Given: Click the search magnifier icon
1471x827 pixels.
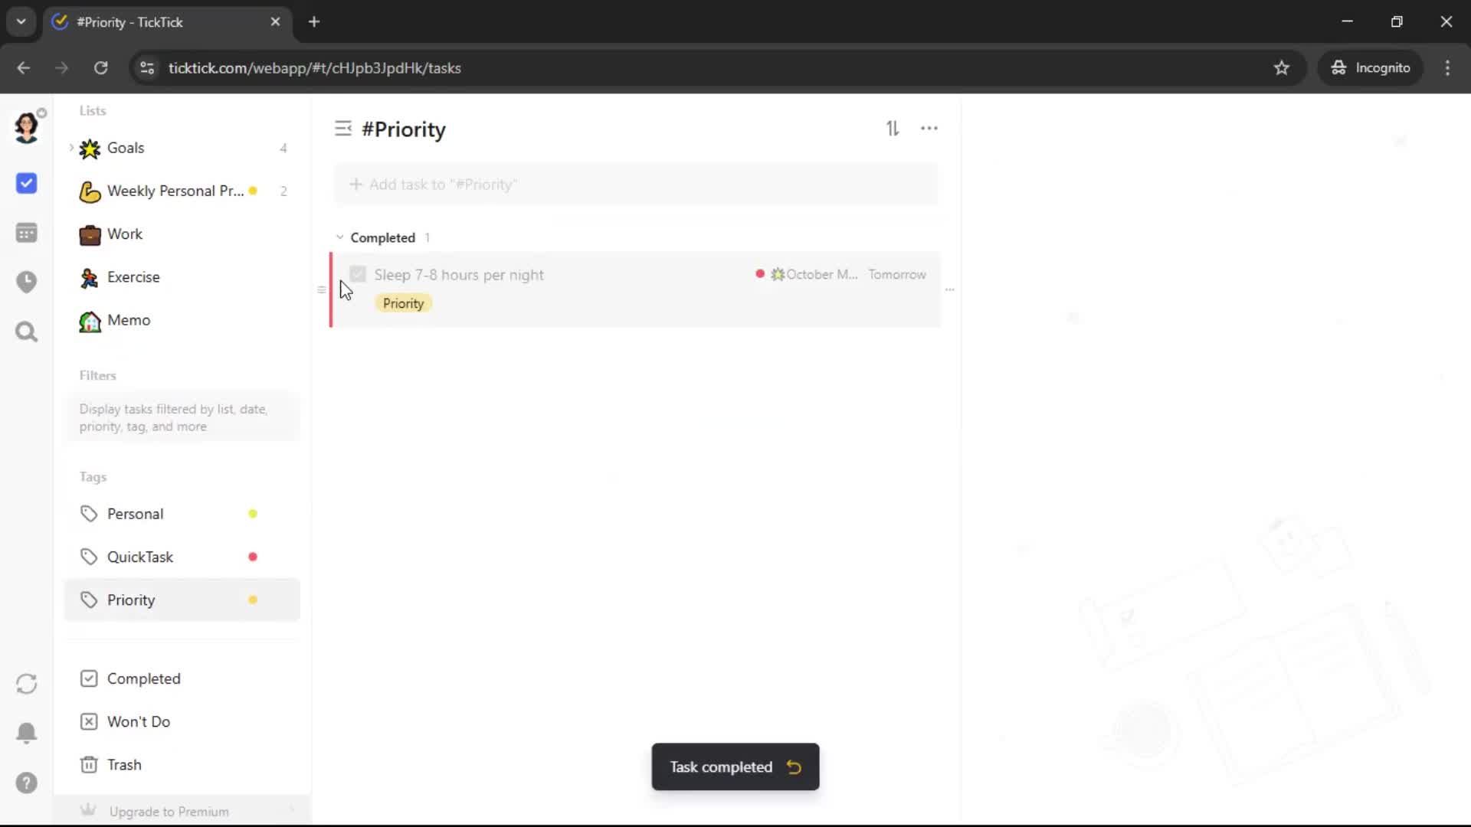Looking at the screenshot, I should point(27,332).
